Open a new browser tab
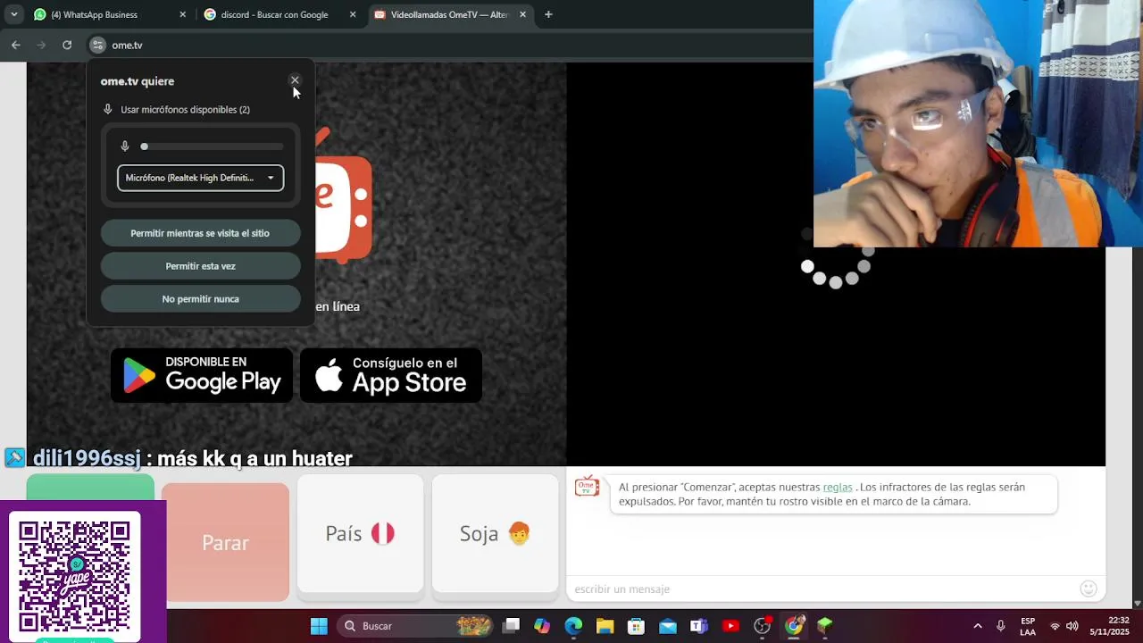 point(548,14)
